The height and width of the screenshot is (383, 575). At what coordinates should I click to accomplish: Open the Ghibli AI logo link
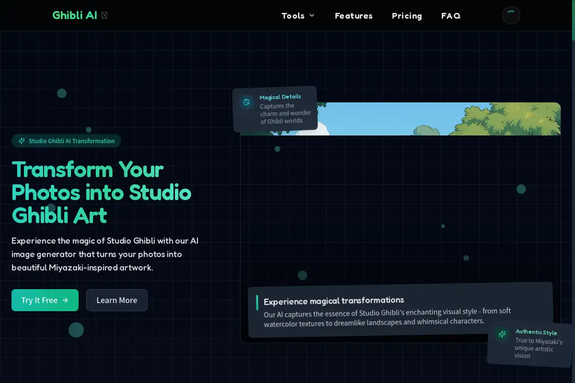click(80, 15)
